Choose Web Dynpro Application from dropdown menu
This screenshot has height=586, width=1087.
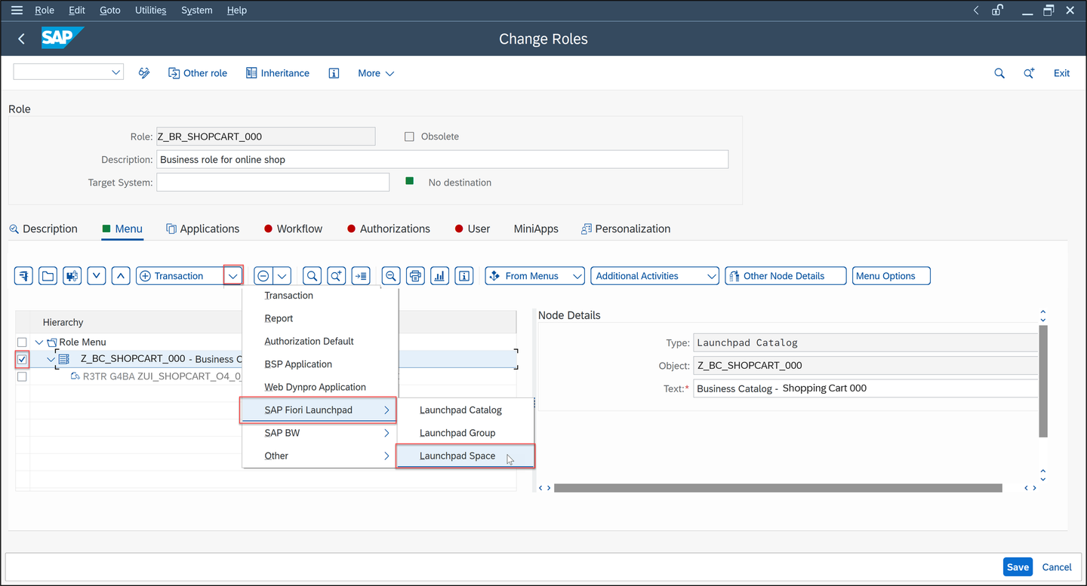319,387
